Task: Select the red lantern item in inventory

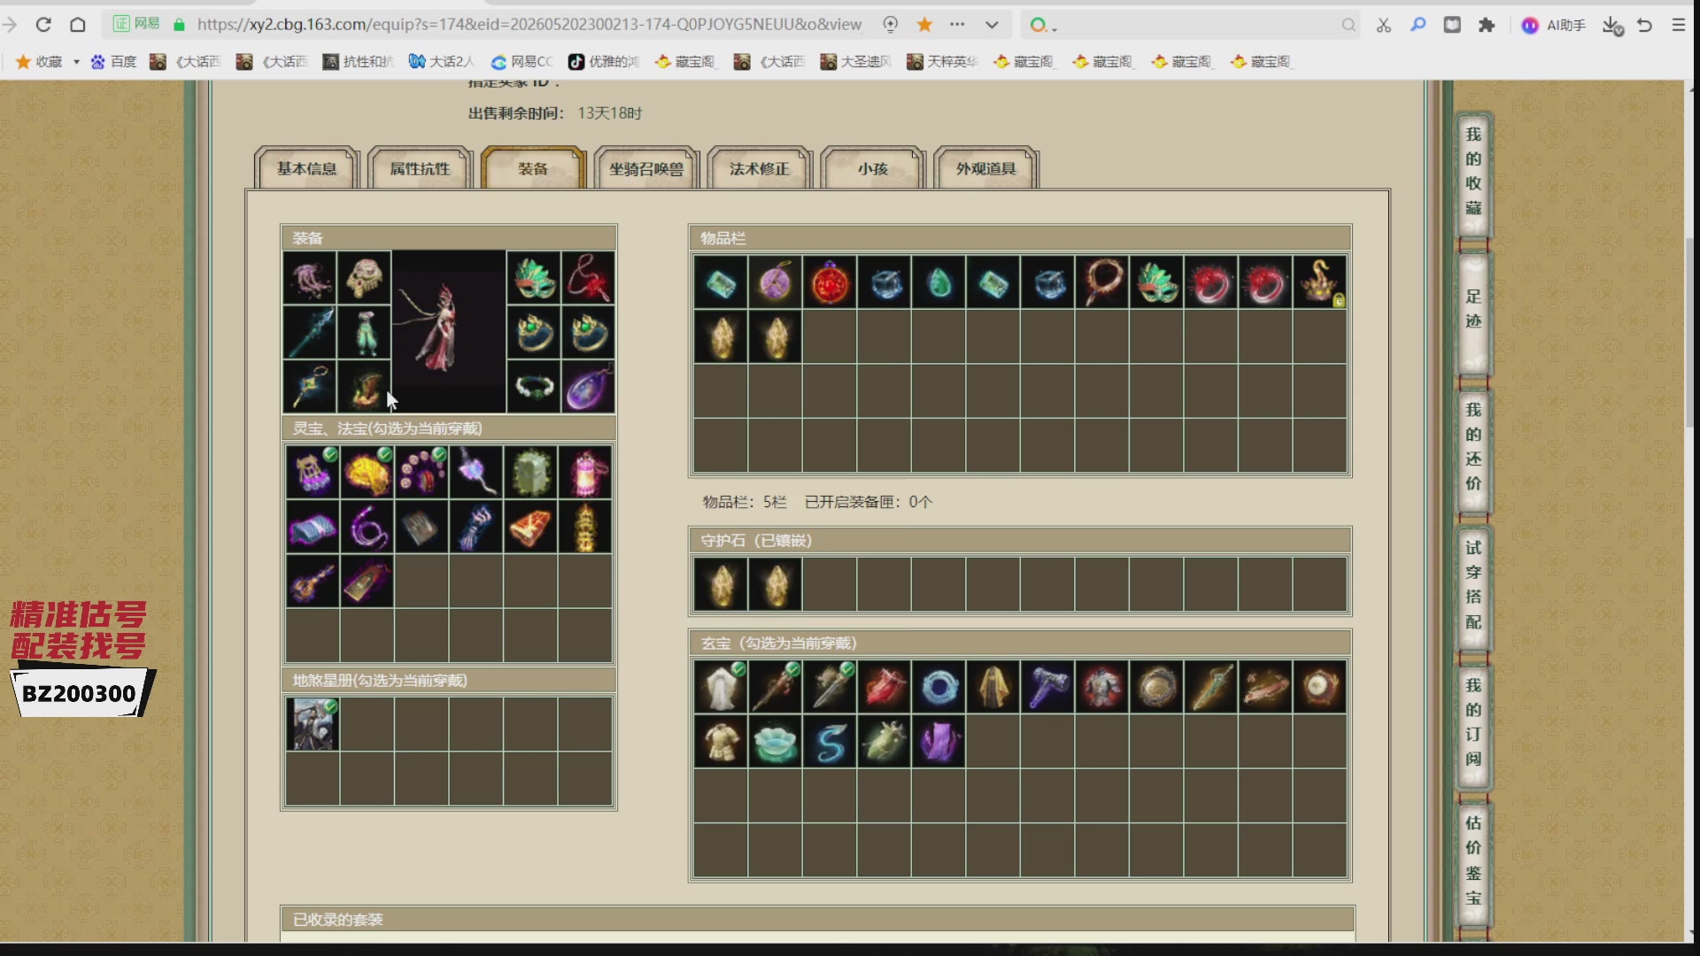Action: tap(830, 282)
